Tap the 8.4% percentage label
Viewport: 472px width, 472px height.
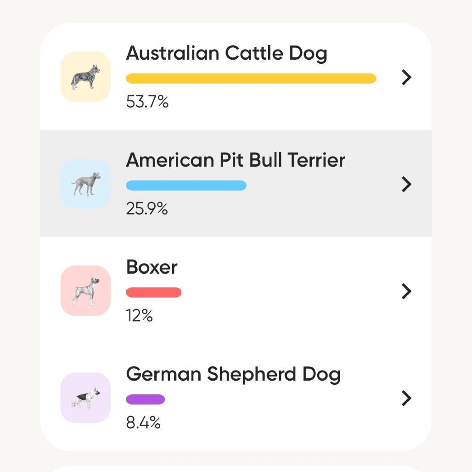pos(143,423)
